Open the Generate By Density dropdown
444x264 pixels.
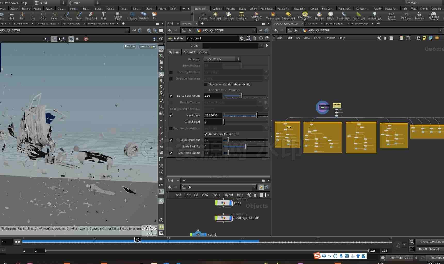pos(222,59)
